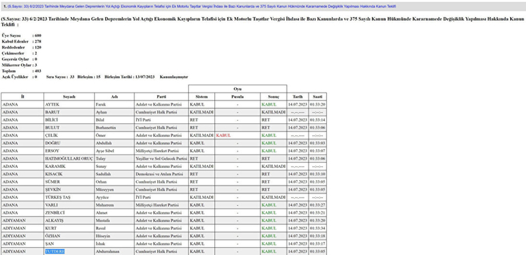Click Demokrasi ve Atılım Partisi cell
Image resolution: width=526 pixels, height=255 pixels.
tap(161, 174)
